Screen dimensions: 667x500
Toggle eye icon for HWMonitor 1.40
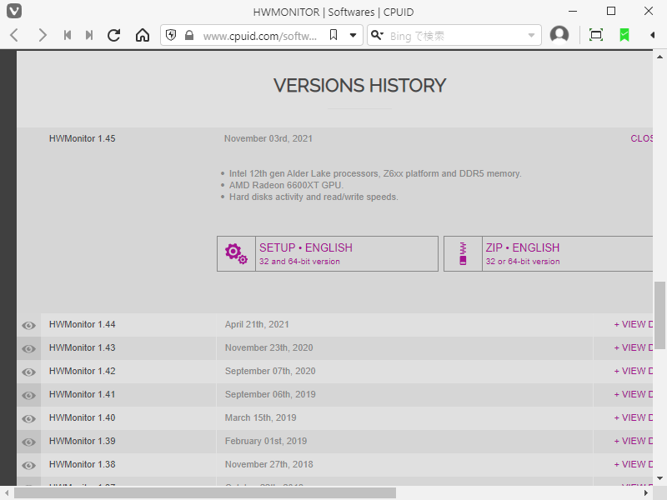[29, 419]
